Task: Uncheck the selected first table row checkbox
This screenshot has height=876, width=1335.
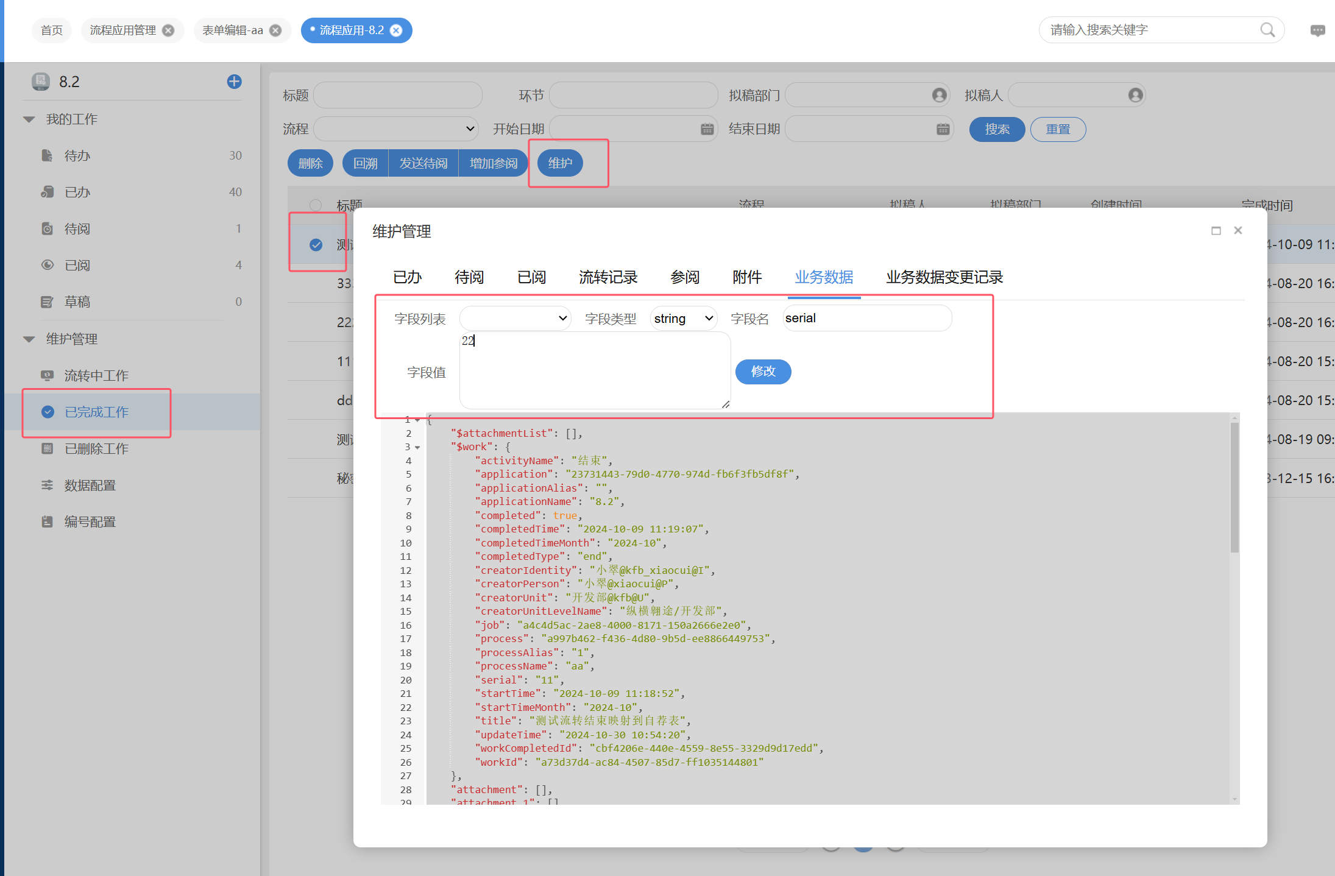Action: pyautogui.click(x=316, y=245)
